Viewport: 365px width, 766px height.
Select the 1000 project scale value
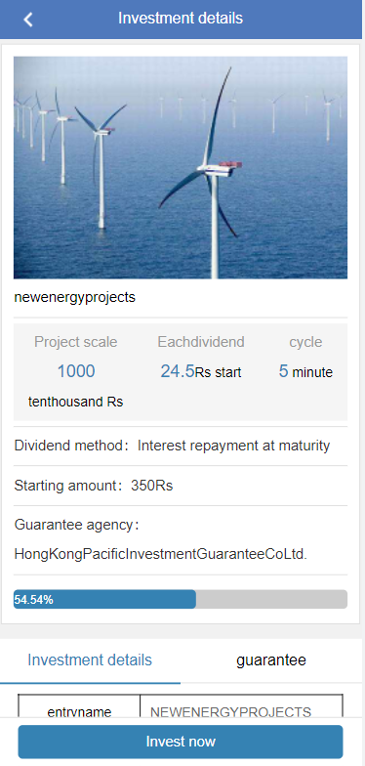click(76, 371)
